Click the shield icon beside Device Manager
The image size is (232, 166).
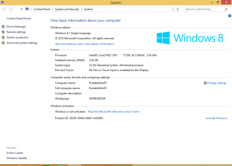coord(3,26)
